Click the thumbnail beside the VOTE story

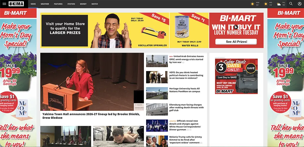pos(157,77)
